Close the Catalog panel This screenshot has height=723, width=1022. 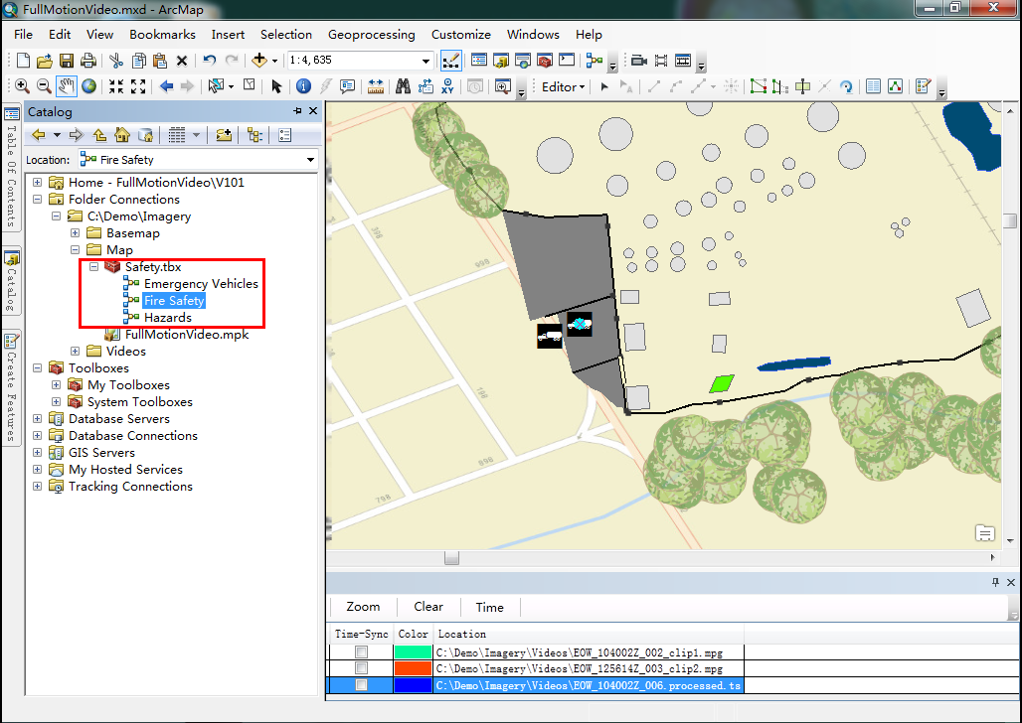point(313,111)
